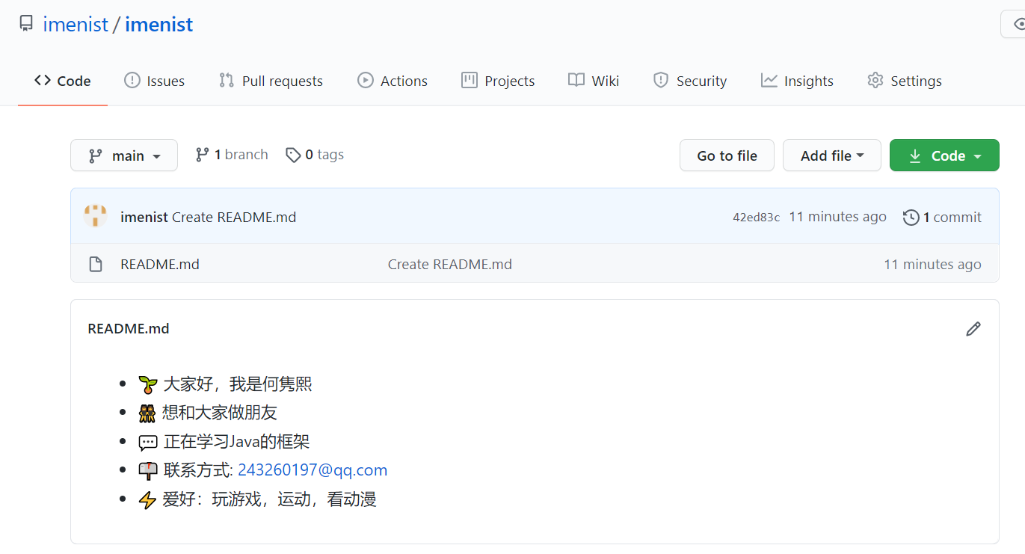Open the Issues tab
This screenshot has width=1025, height=554.
click(154, 81)
